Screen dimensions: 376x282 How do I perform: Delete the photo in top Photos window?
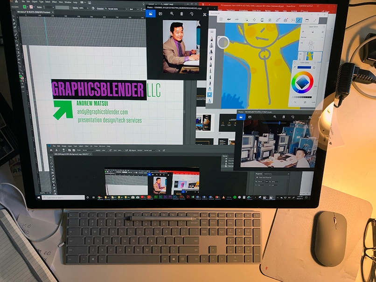[181, 14]
